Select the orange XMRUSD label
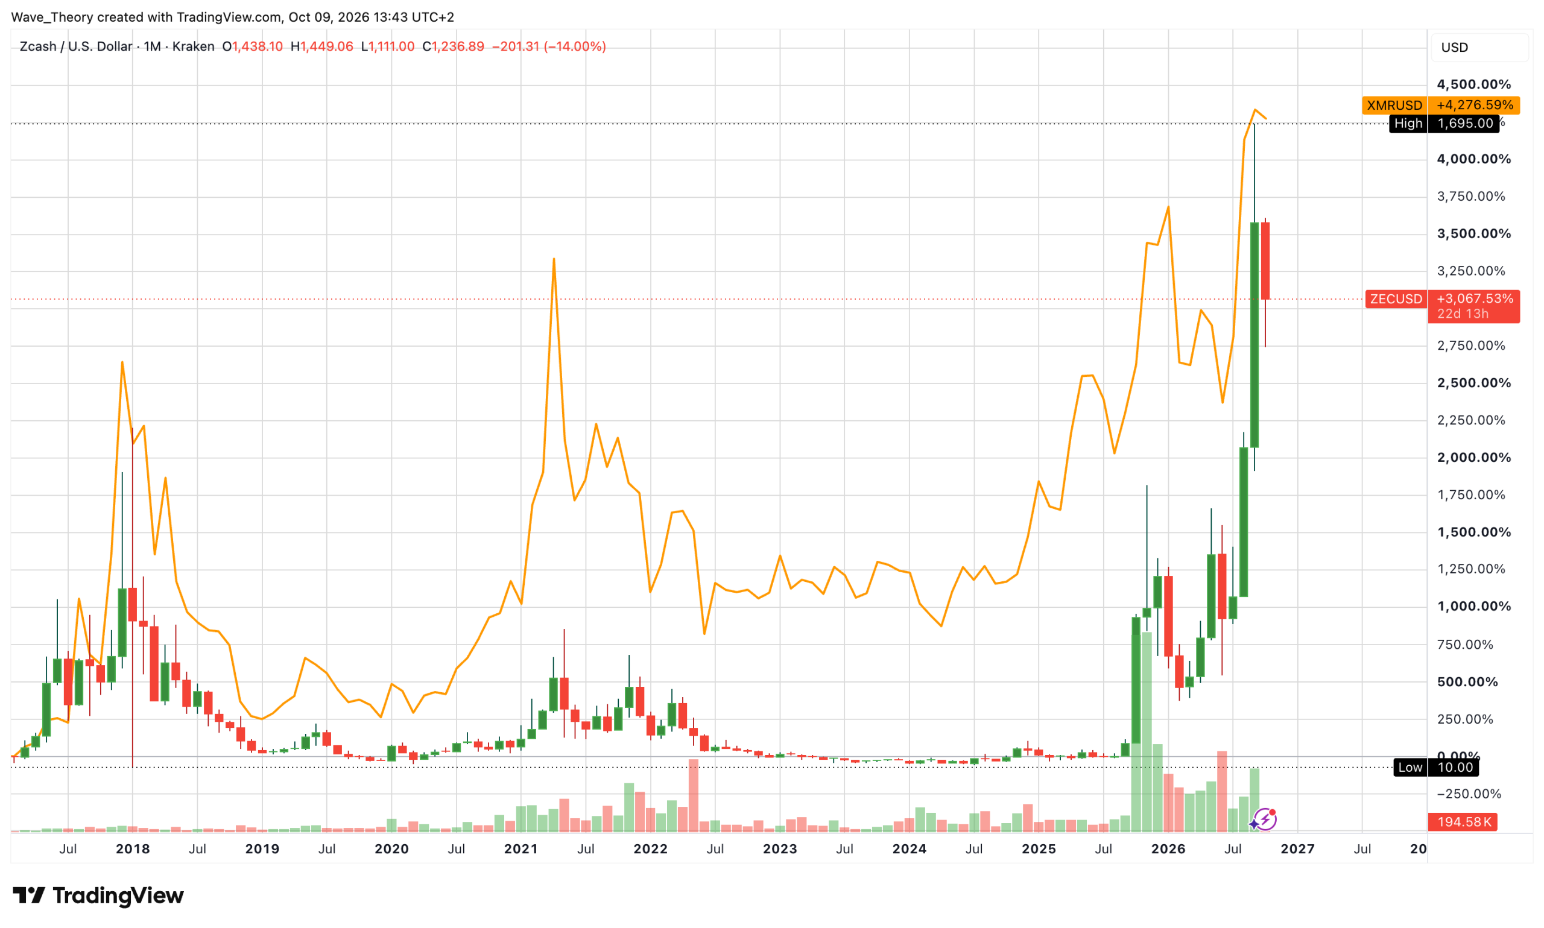Viewport: 1544px width, 928px height. pos(1394,105)
